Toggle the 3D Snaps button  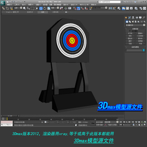[74, 8]
